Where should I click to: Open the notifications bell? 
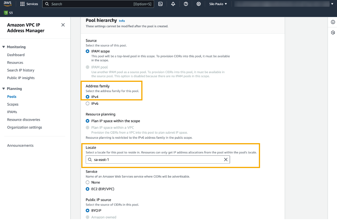click(173, 4)
